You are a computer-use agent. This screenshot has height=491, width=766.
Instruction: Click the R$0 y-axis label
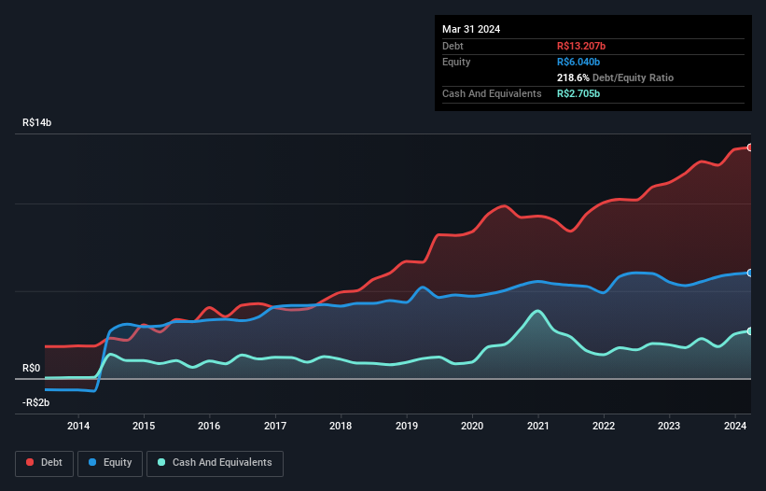(32, 368)
